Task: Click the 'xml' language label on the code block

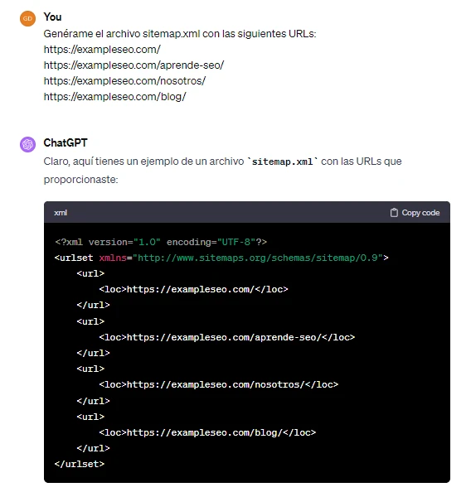Action: 61,213
